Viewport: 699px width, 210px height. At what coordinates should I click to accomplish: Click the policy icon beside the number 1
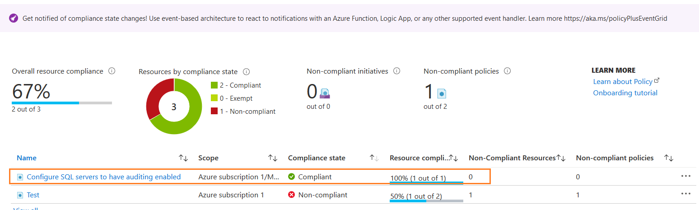coord(442,93)
